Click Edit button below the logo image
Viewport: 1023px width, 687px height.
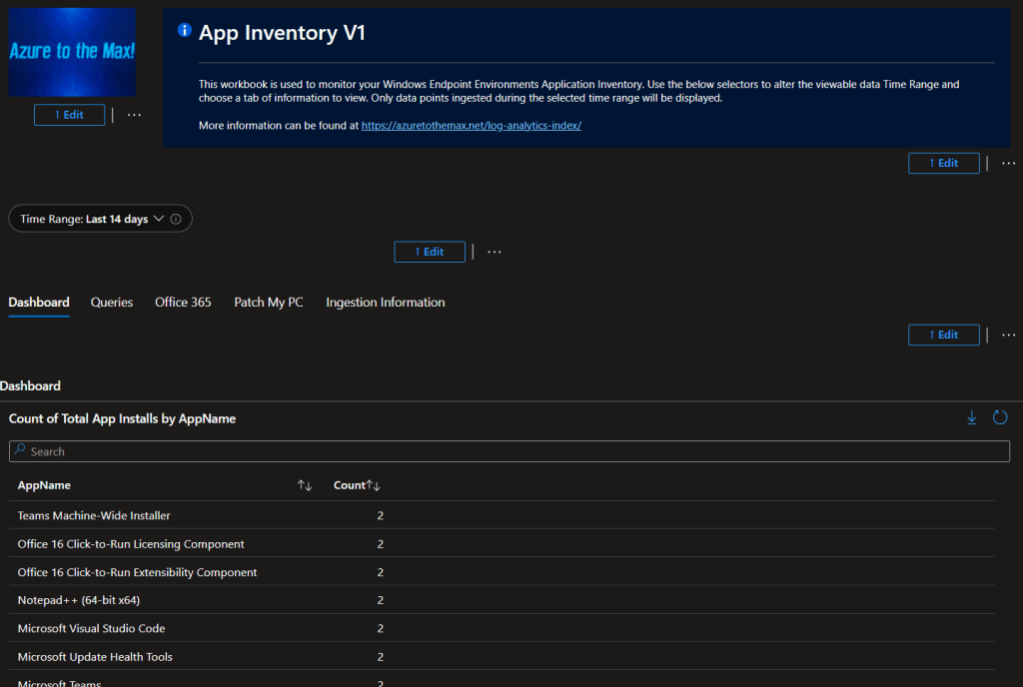point(69,115)
